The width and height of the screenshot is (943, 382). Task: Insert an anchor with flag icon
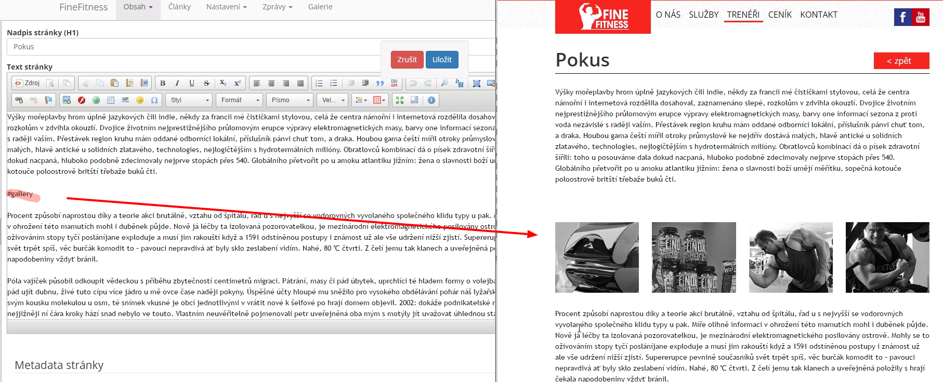(x=48, y=100)
